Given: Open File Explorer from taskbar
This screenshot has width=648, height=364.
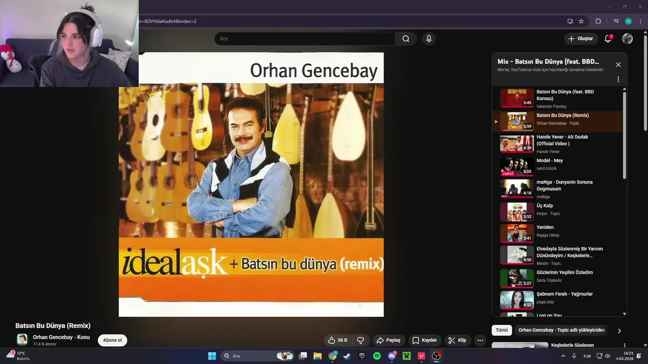Looking at the screenshot, I should click(x=317, y=356).
